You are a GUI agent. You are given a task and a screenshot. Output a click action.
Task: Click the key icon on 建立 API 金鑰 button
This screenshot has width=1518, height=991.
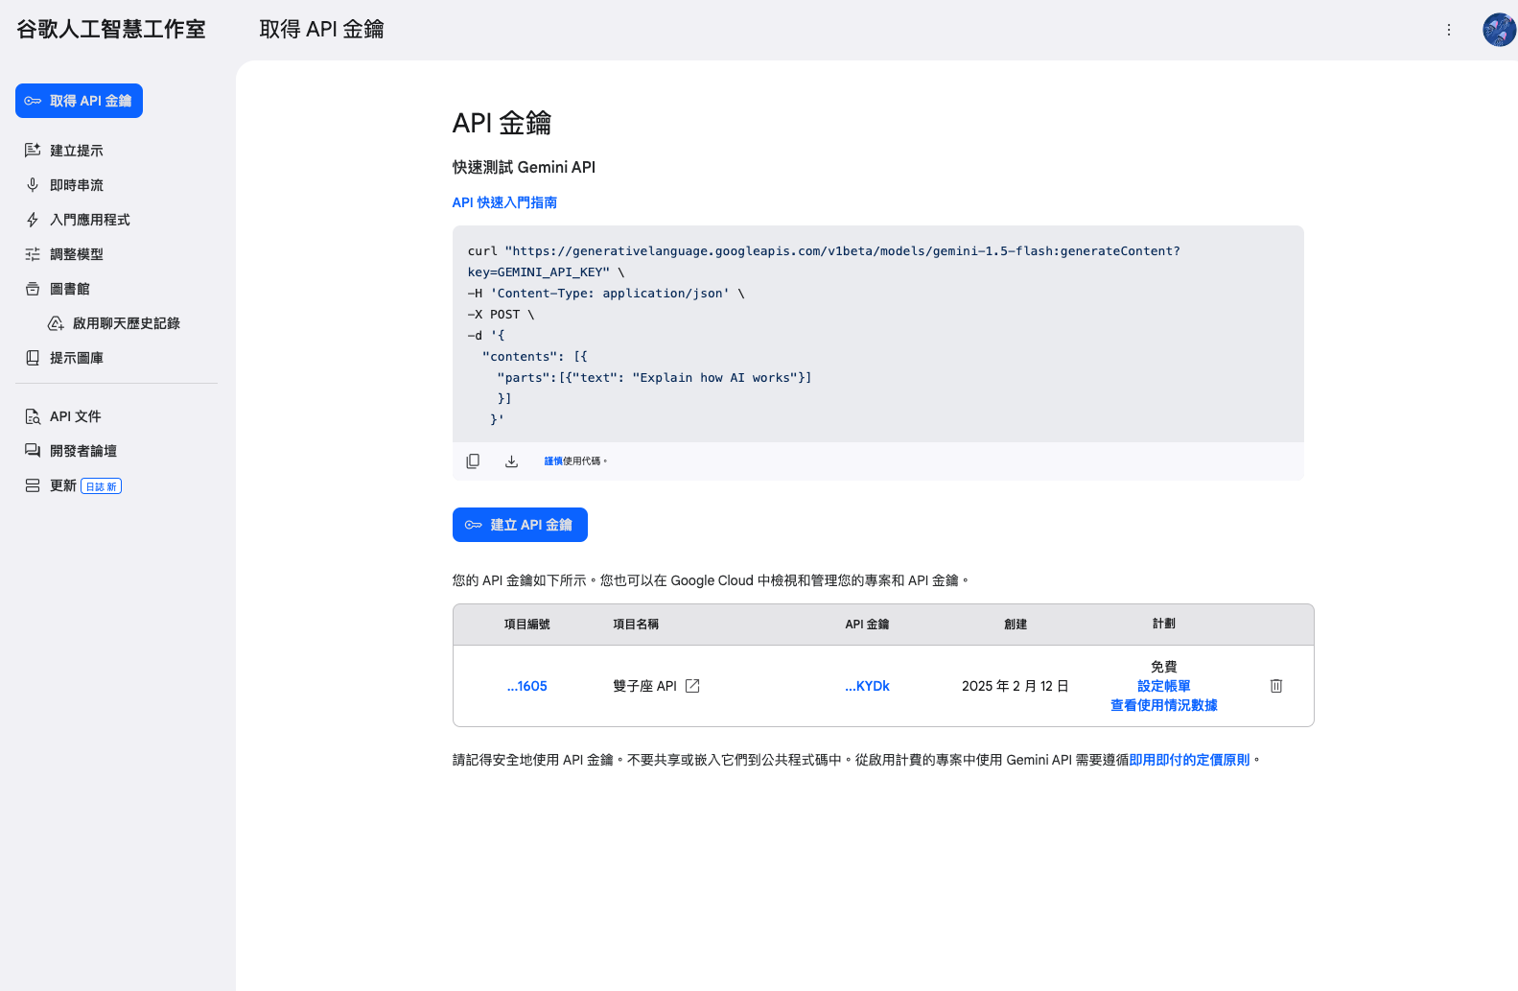(x=474, y=525)
